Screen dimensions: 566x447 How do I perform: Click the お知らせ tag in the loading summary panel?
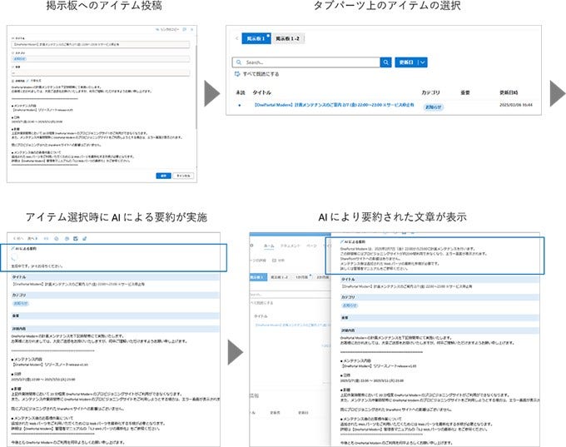[x=21, y=303]
